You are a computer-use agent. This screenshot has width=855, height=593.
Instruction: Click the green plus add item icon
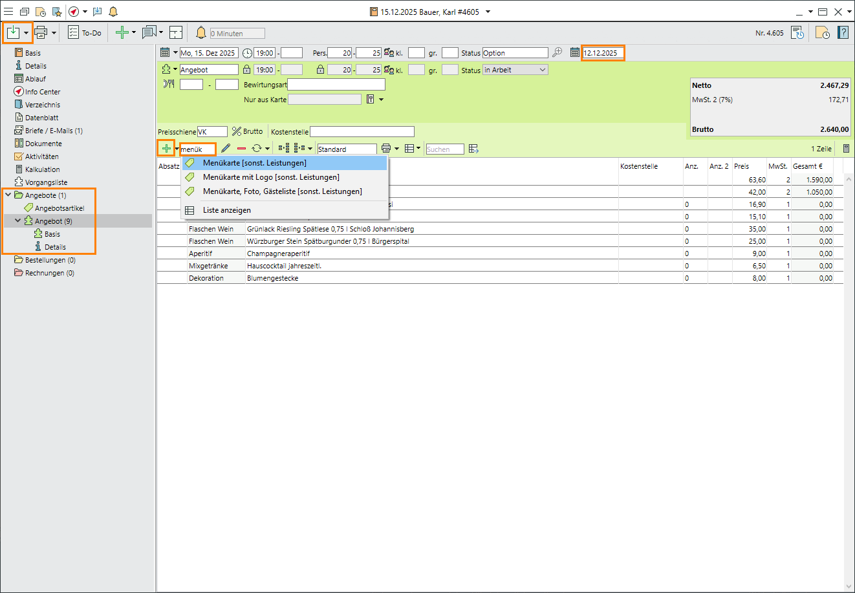pos(166,149)
